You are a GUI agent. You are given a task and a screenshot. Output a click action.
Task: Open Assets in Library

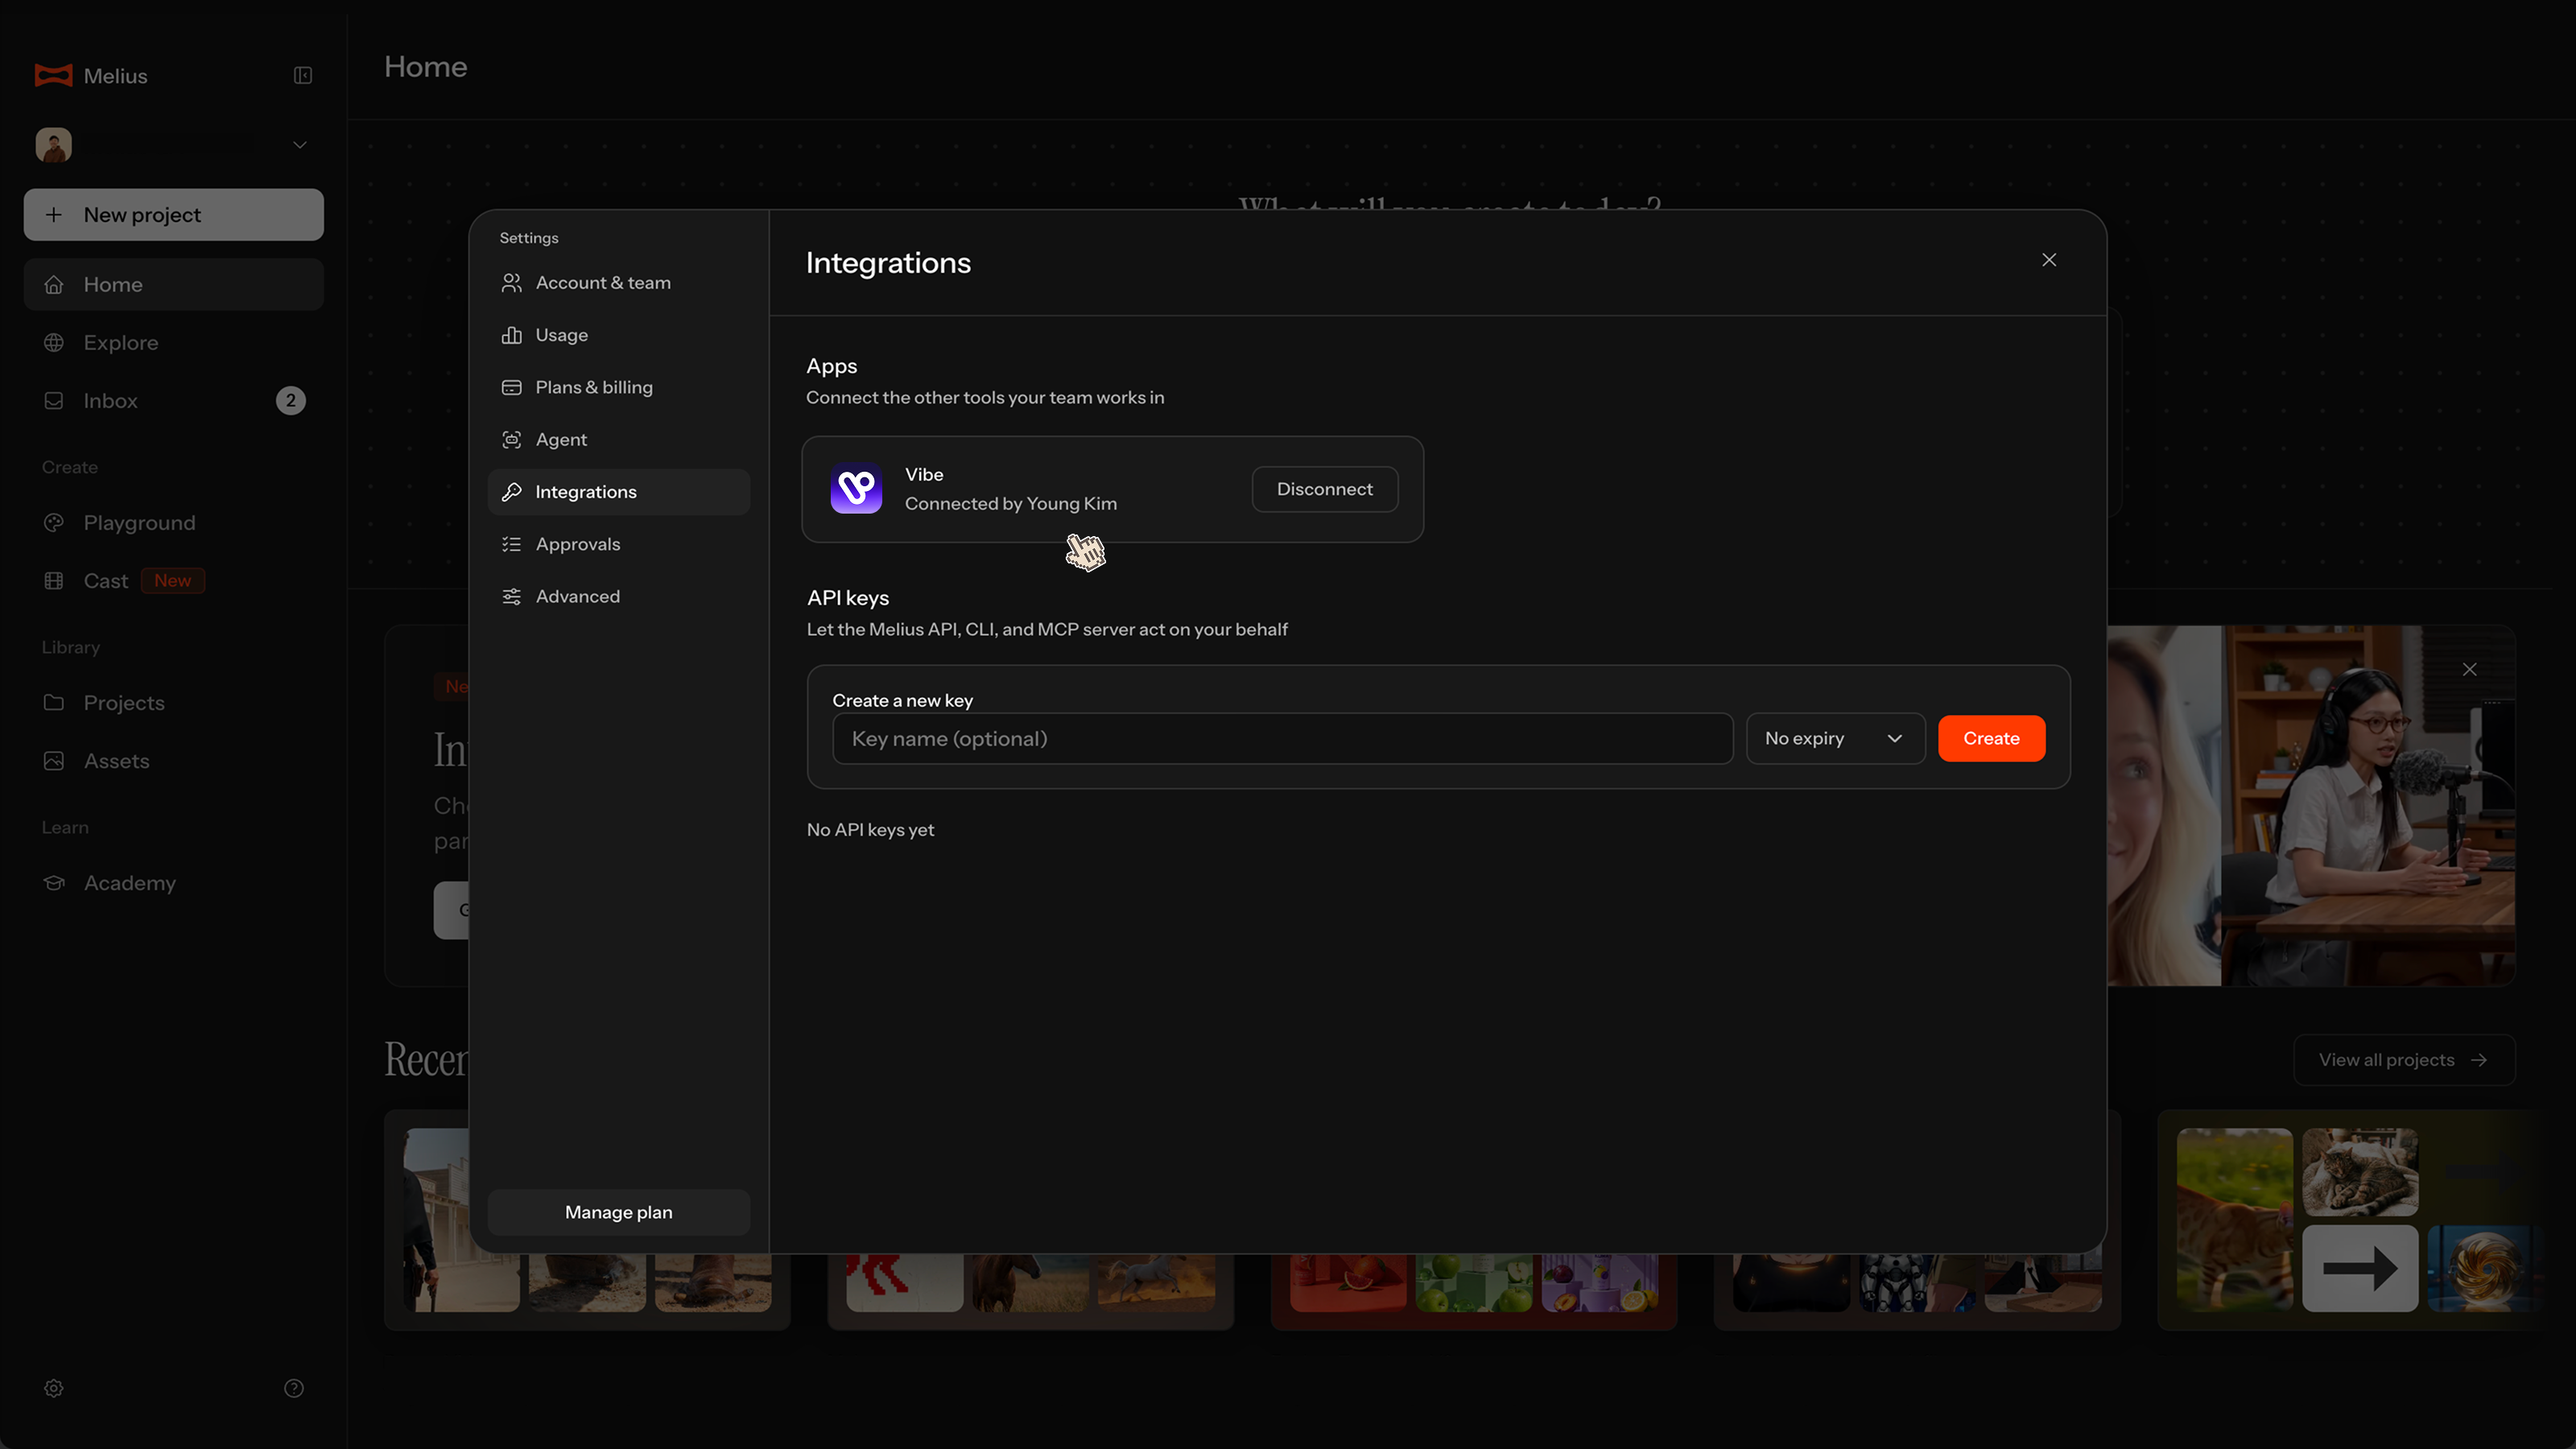tap(174, 761)
